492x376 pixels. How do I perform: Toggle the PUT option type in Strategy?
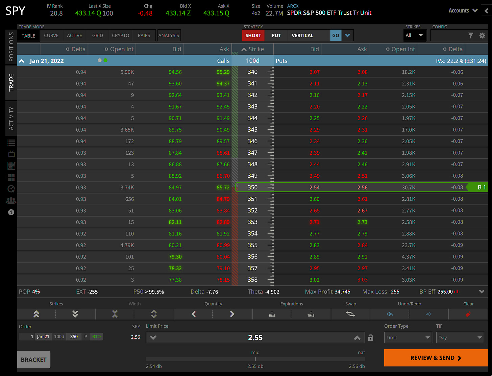(276, 35)
